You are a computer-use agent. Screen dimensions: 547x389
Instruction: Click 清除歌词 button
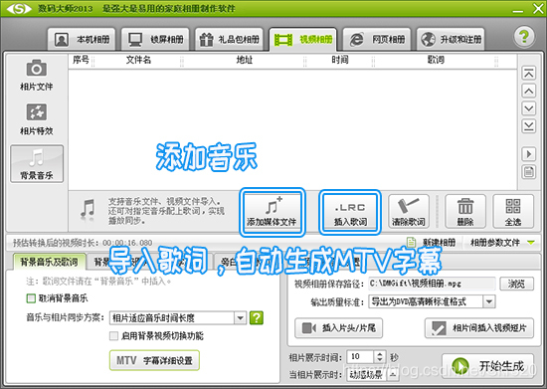click(409, 212)
